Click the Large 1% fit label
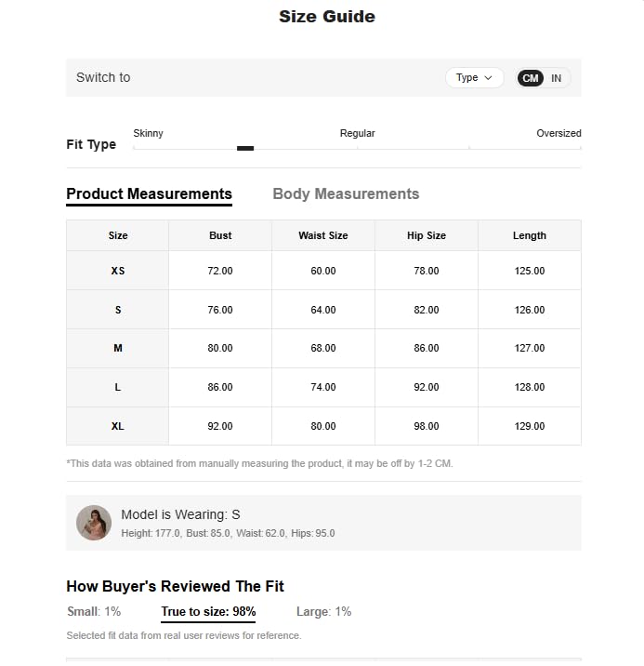The height and width of the screenshot is (666, 644). click(323, 611)
